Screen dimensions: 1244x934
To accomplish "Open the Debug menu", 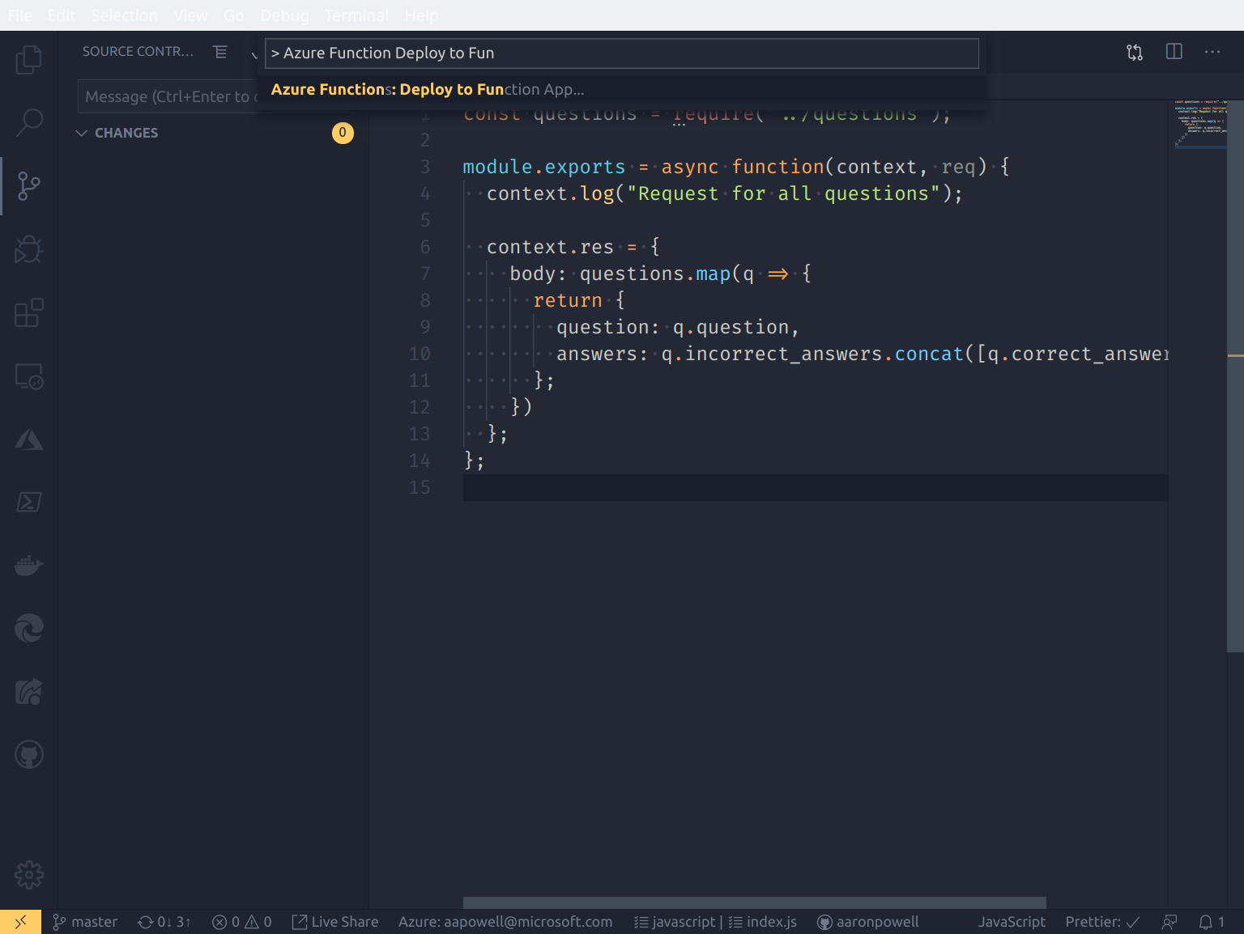I will click(284, 15).
